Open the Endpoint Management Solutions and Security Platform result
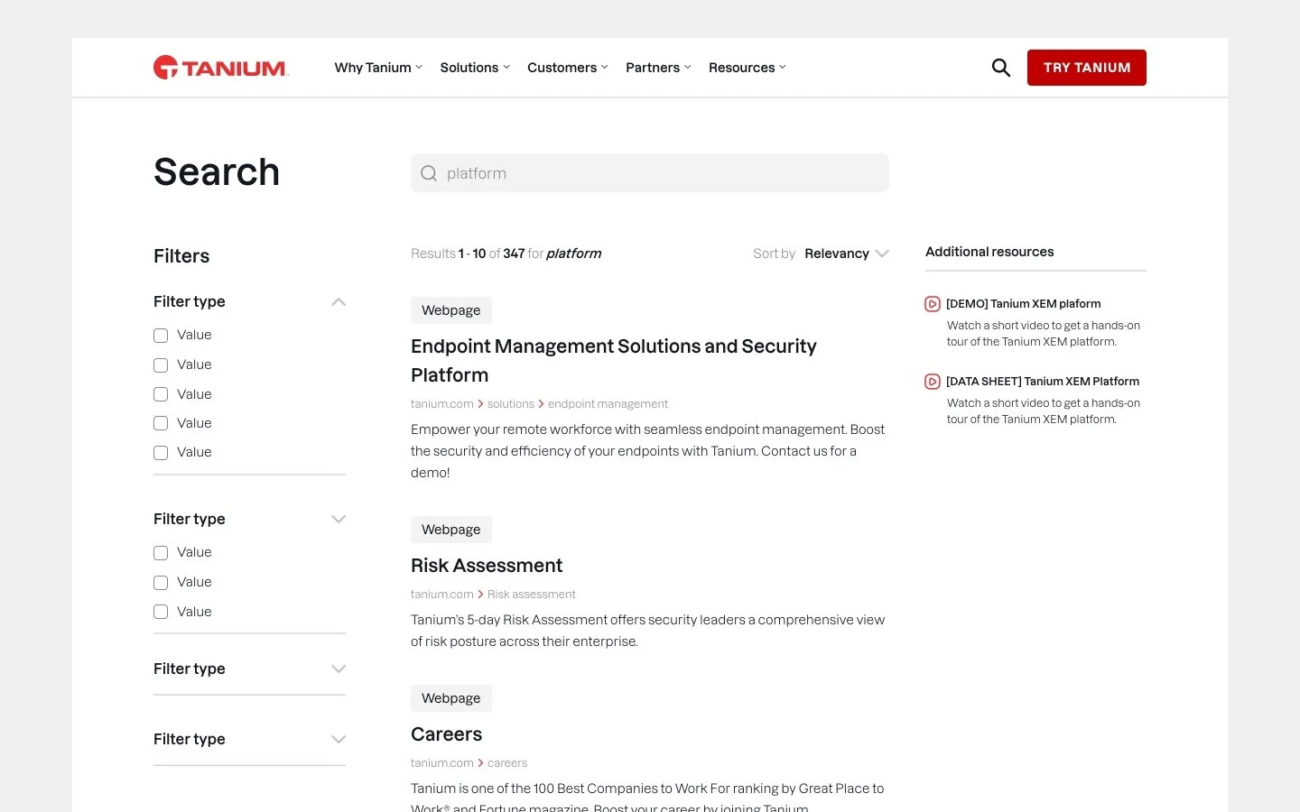 point(614,361)
